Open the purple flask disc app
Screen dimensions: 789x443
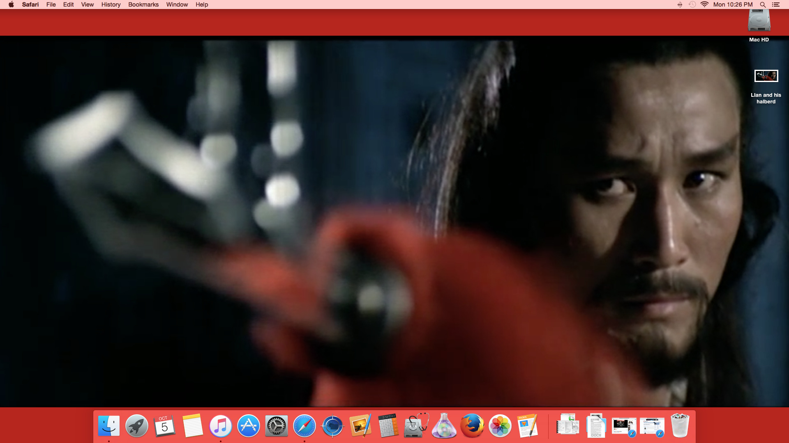coord(444,426)
